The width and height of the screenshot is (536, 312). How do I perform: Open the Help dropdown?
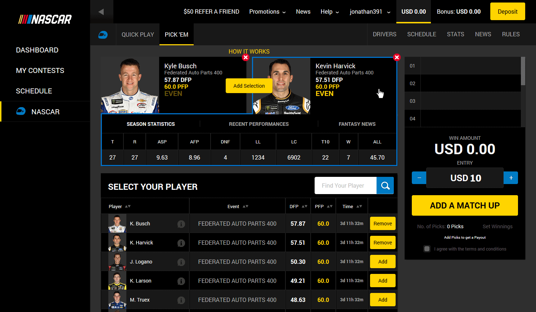(x=330, y=12)
